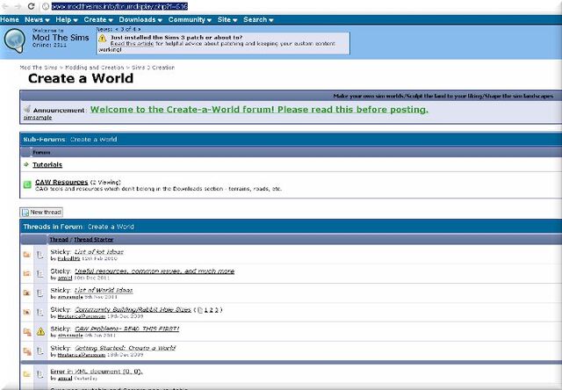Click folder icon for Community Building/Rabbit Hole Sizes

[27, 312]
